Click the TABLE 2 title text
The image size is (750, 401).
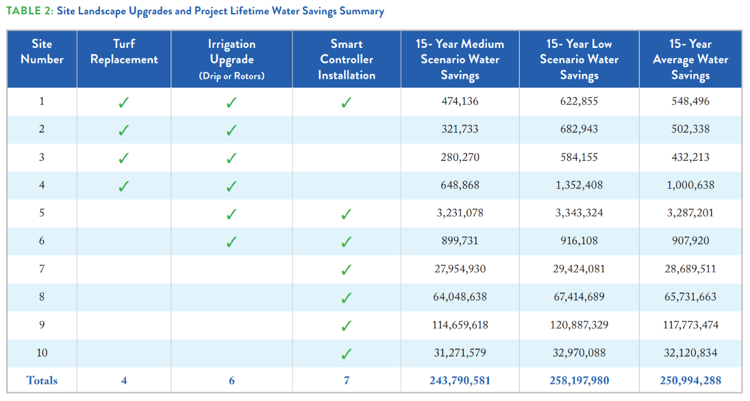point(195,11)
